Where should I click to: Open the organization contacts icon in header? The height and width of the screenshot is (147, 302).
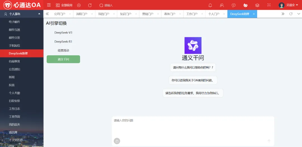click(222, 5)
